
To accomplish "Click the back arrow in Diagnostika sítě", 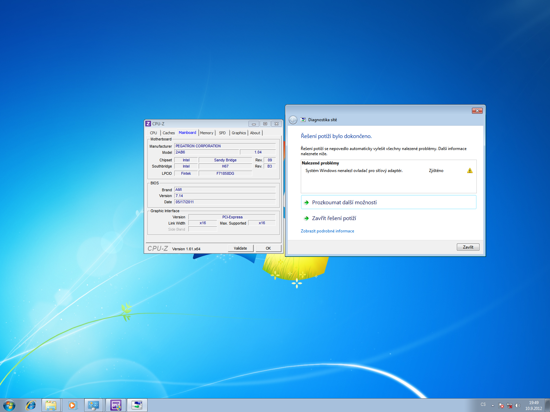I will 293,120.
